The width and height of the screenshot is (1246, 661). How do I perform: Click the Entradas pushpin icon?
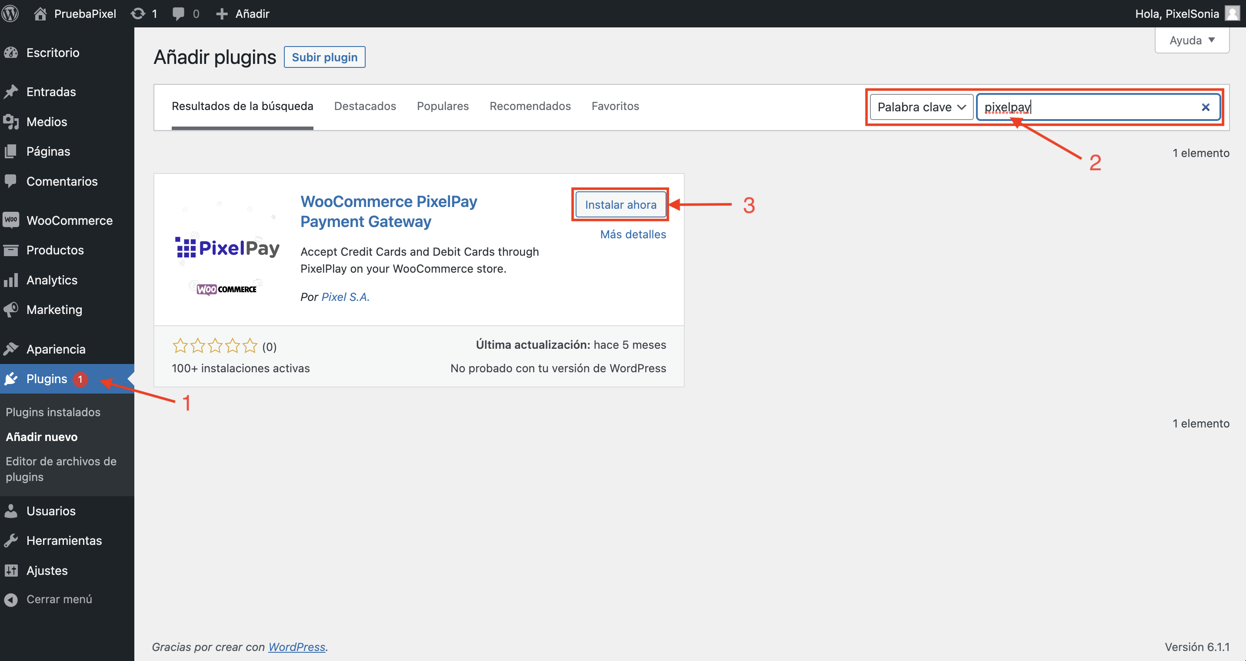pyautogui.click(x=10, y=91)
